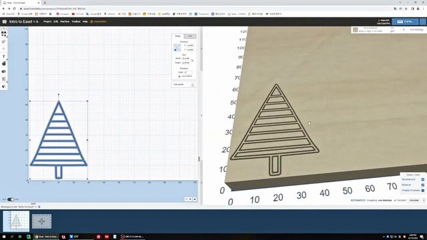Click the Width size input field
This screenshot has width=427, height=240.
pyautogui.click(x=186, y=58)
